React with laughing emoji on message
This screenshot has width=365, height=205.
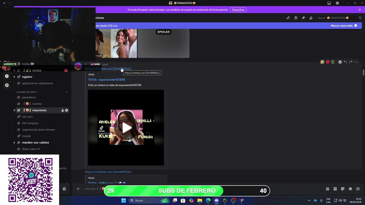point(322,62)
